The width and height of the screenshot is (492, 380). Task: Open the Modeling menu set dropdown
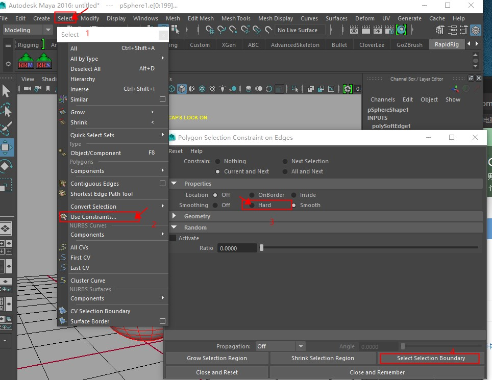coord(28,30)
